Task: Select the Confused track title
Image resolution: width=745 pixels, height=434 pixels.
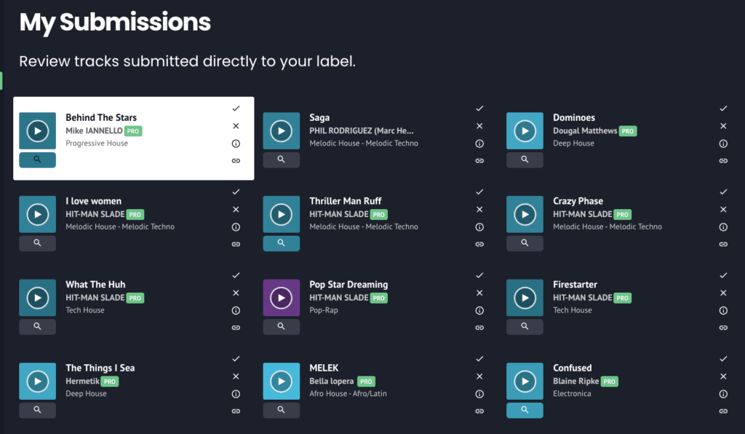Action: click(573, 368)
